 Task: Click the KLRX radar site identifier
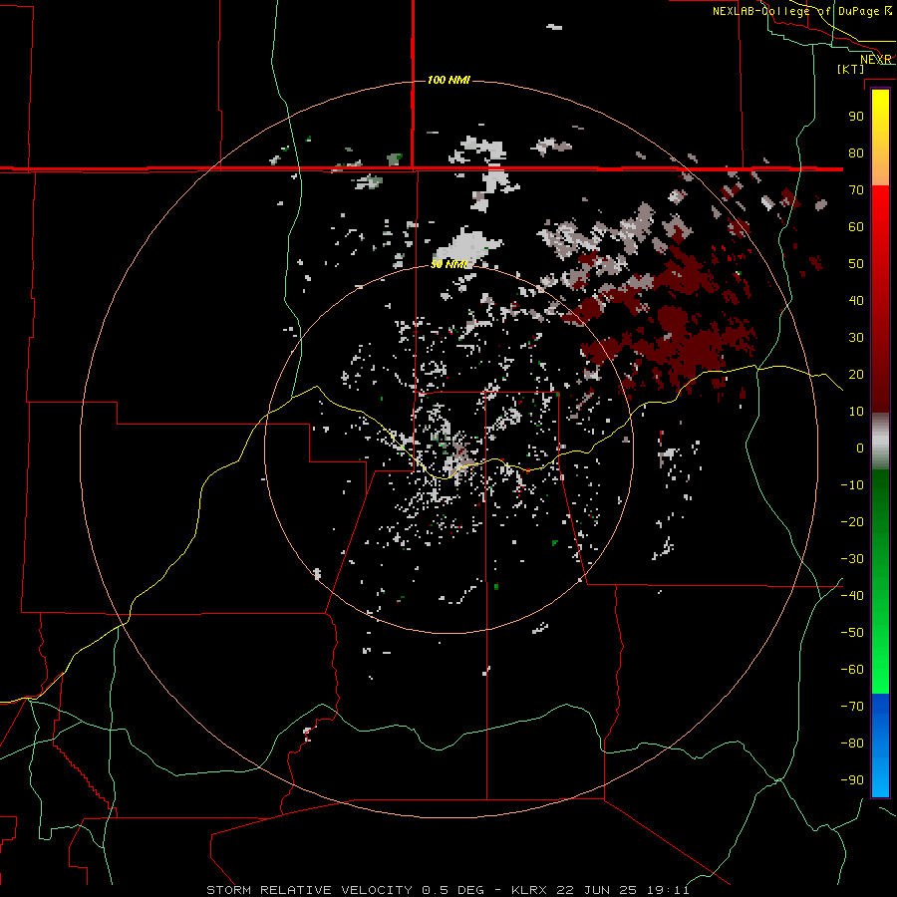530,890
